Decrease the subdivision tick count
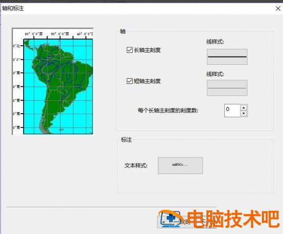This screenshot has width=283, height=234. 244,114
